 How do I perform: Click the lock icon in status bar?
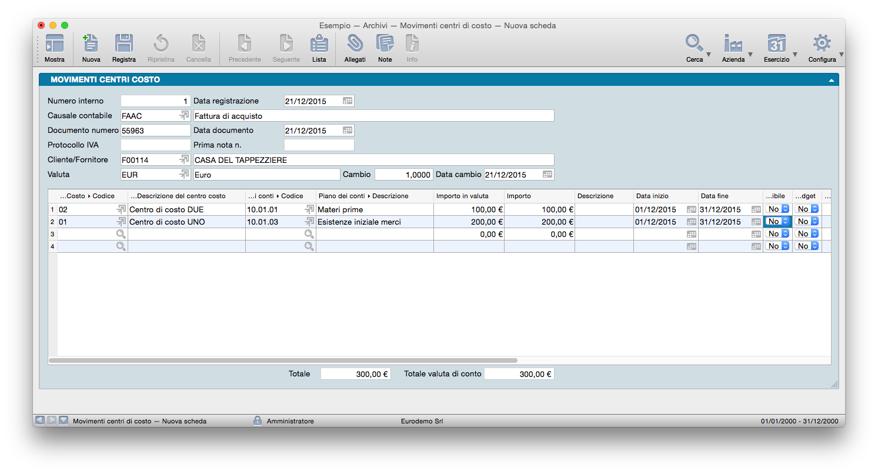pyautogui.click(x=258, y=421)
